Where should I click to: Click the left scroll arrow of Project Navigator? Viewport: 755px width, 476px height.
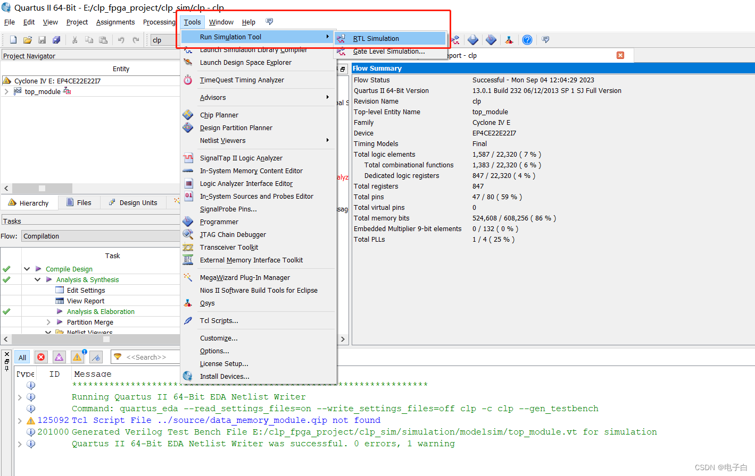click(x=6, y=188)
